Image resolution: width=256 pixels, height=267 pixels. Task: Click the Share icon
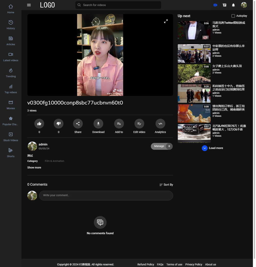coord(78,124)
